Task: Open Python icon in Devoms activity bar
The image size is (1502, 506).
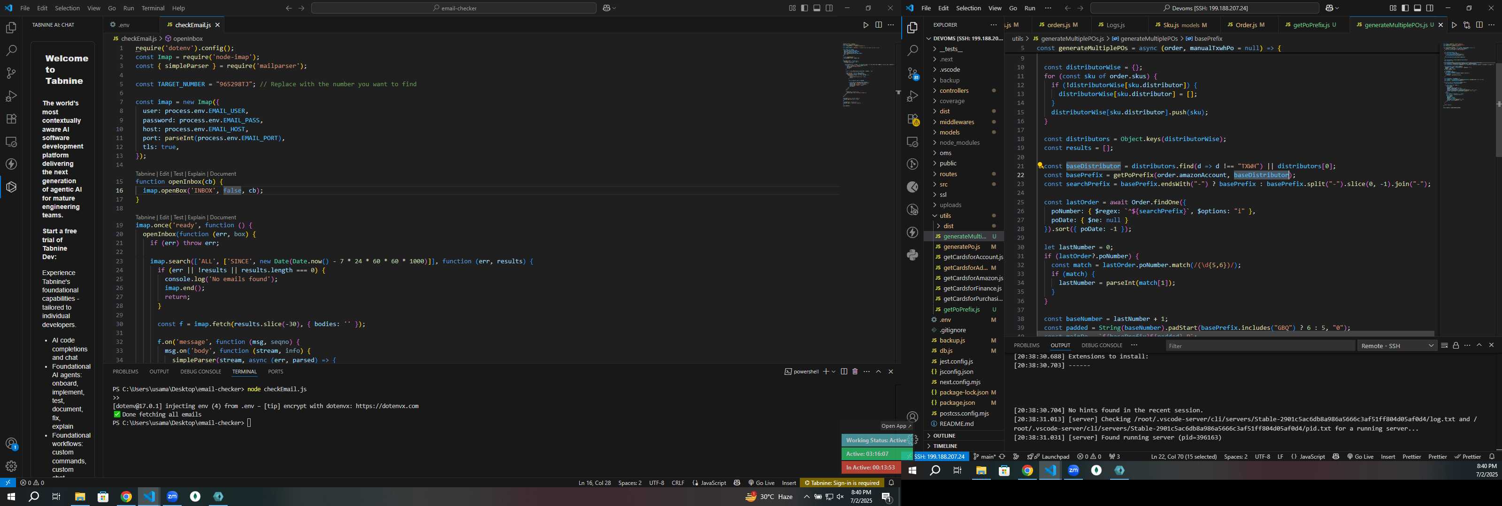Action: (912, 255)
